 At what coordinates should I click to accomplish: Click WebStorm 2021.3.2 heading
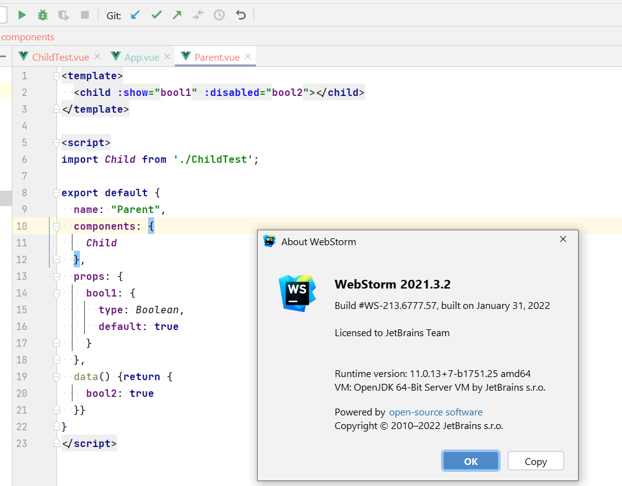(x=392, y=284)
